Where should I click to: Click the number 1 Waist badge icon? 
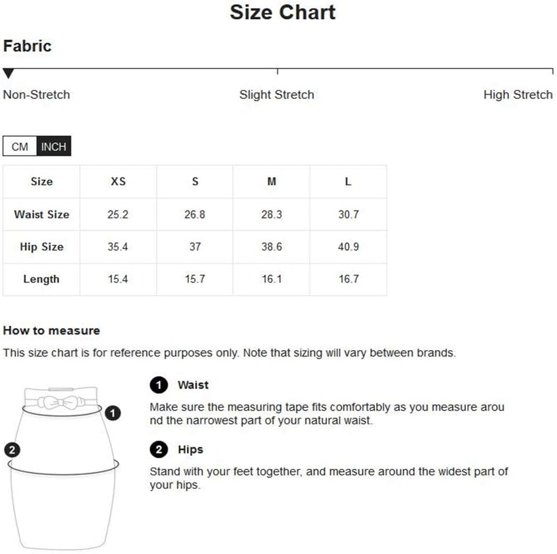pos(159,385)
